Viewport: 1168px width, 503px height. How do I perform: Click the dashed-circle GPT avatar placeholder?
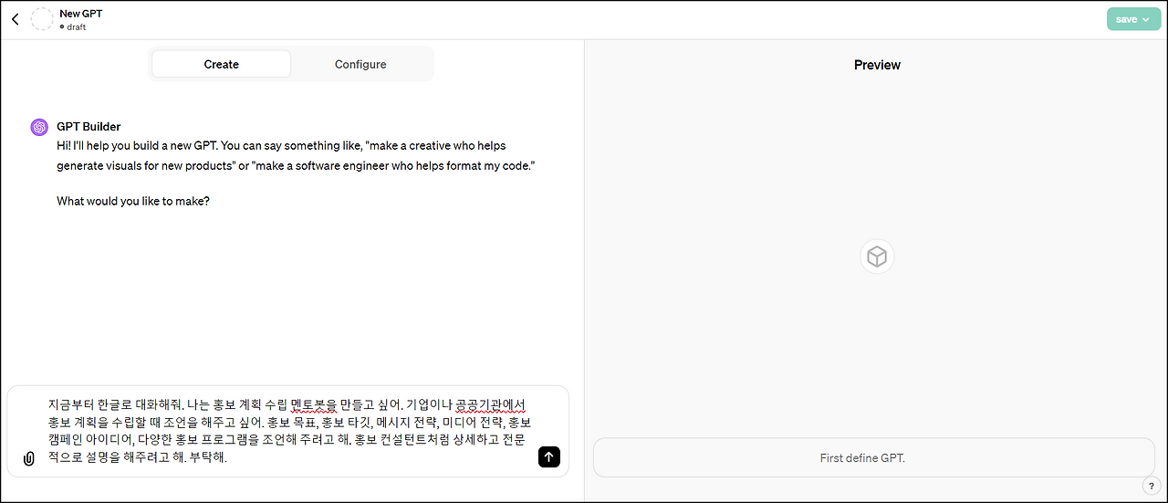point(42,19)
